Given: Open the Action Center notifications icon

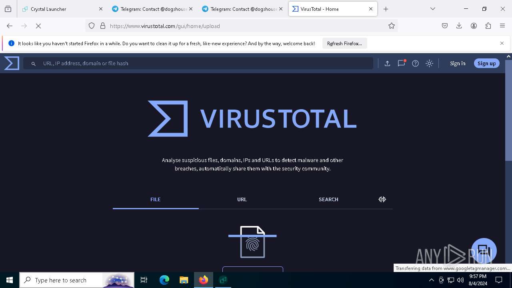Looking at the screenshot, I should 499,280.
